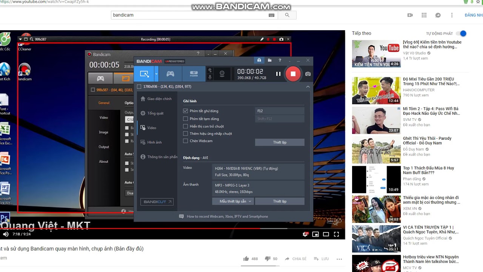483x272 pixels.
Task: Click camera icon on the recording bar
Action: pyautogui.click(x=281, y=39)
